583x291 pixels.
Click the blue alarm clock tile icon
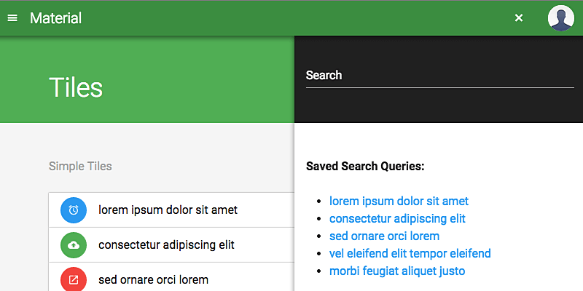[74, 210]
